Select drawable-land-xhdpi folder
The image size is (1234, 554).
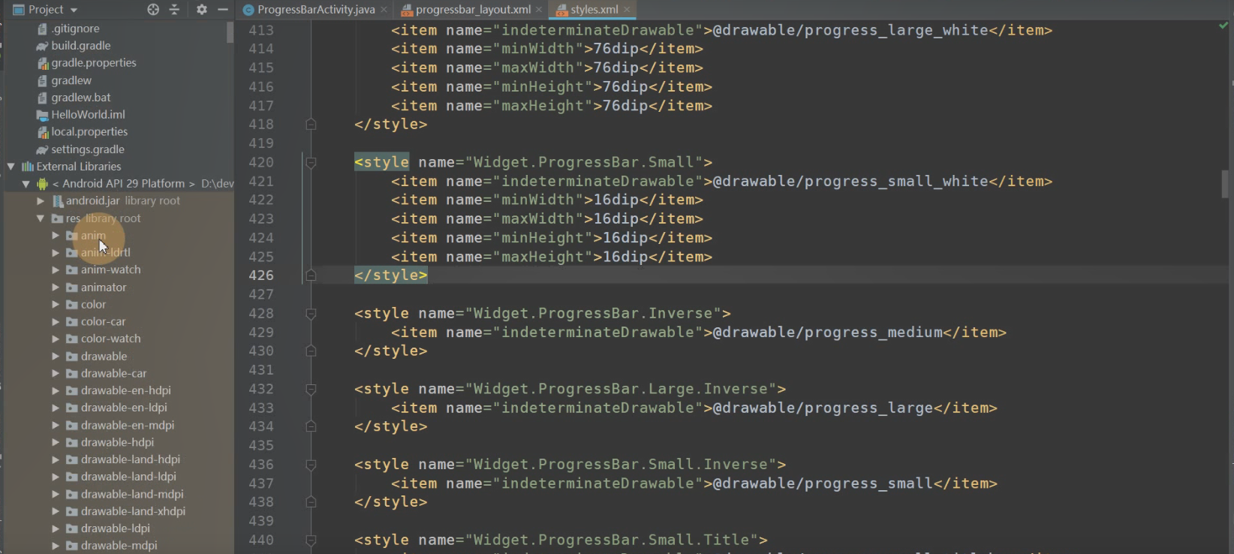(133, 512)
